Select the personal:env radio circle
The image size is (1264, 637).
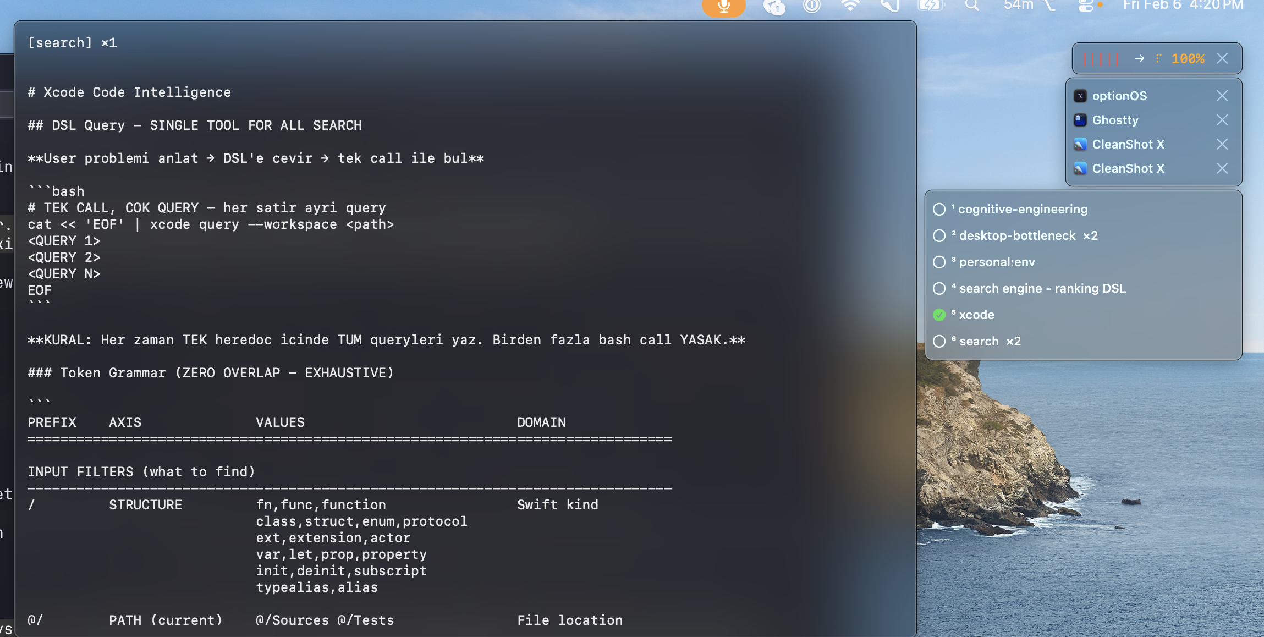point(939,262)
